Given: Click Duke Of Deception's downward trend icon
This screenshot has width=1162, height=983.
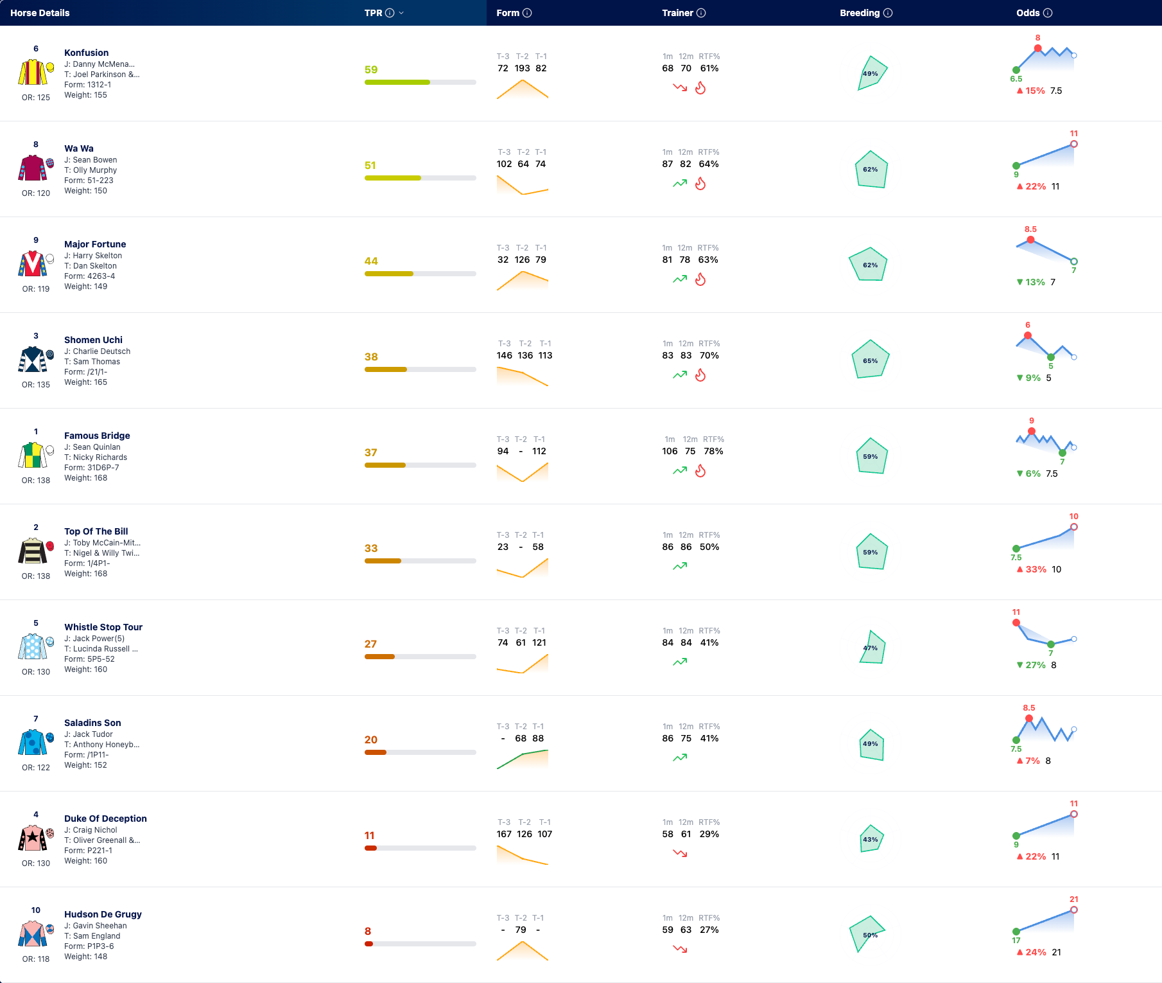Looking at the screenshot, I should click(680, 854).
